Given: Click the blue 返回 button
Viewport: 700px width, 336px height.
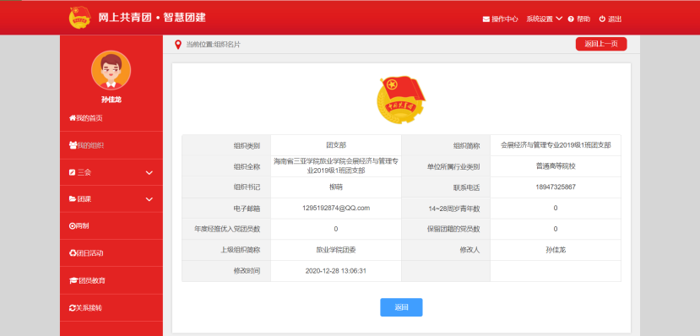Looking at the screenshot, I should [x=401, y=307].
